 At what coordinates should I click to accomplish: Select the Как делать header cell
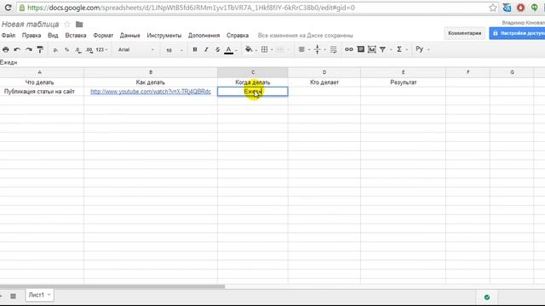[x=151, y=82]
